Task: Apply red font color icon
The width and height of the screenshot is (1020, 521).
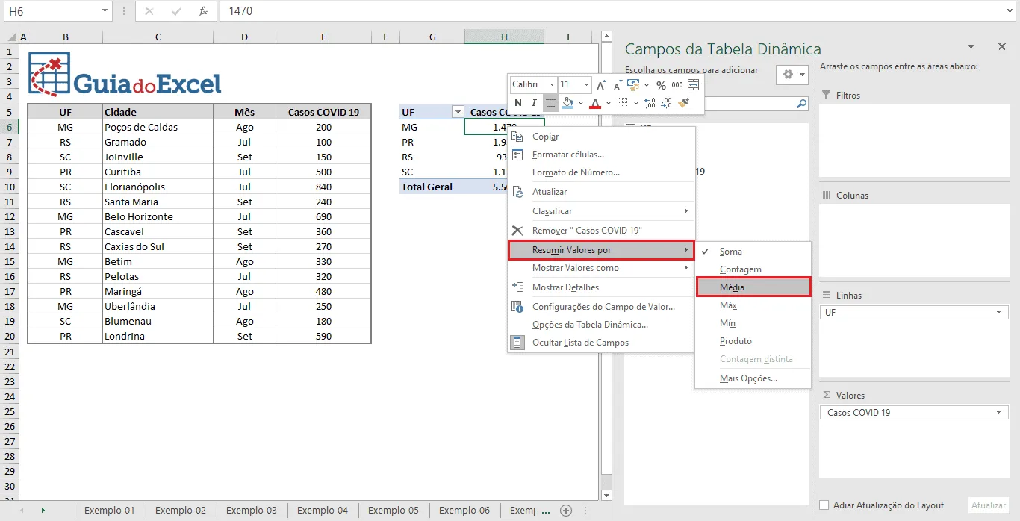Action: pos(595,103)
